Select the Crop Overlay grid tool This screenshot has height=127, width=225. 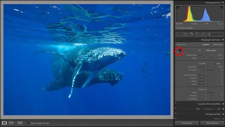coord(179,34)
